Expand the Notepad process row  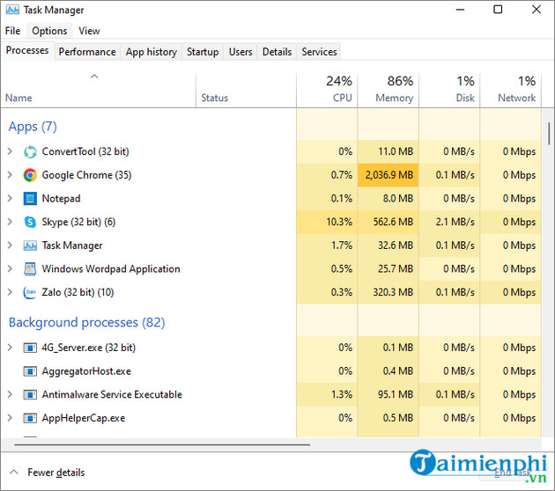point(10,198)
